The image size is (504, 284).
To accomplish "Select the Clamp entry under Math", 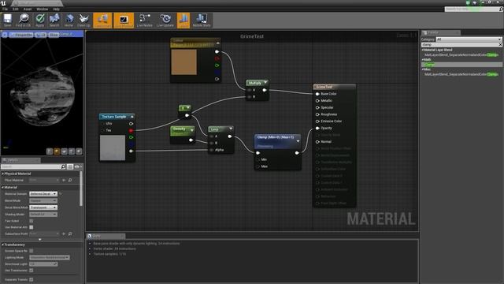I will tap(462, 65).
